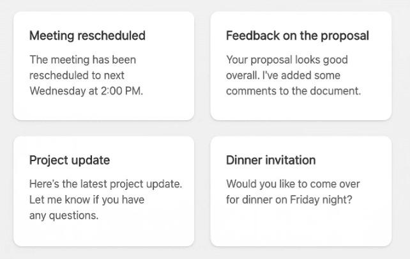The image size is (410, 259).
Task: Select the text "The meeting has been"
Action: (82, 59)
